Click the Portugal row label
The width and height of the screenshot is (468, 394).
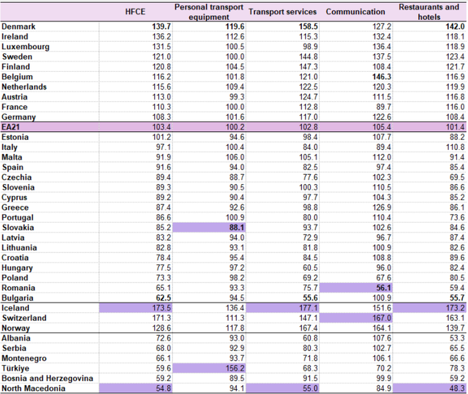(18, 218)
